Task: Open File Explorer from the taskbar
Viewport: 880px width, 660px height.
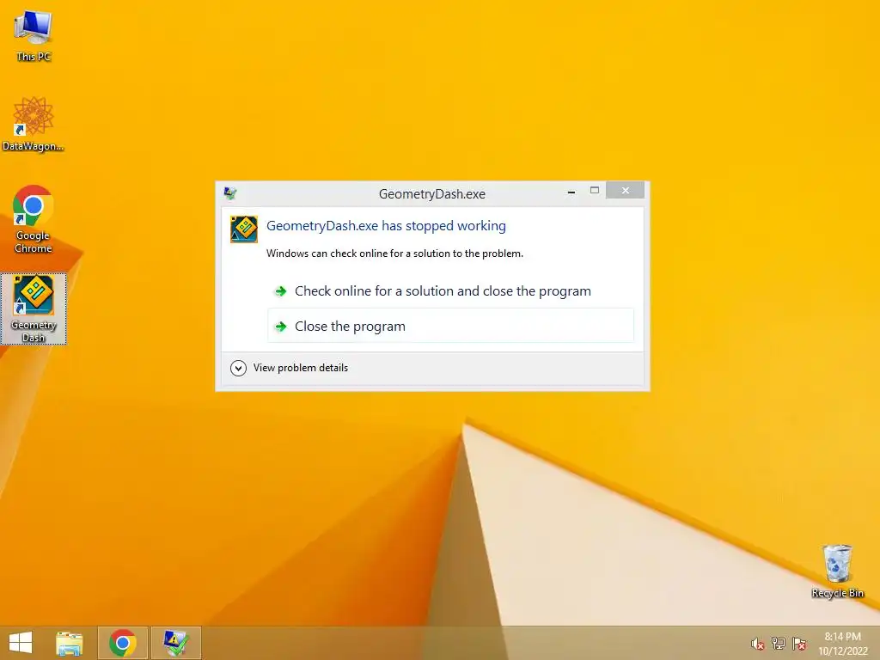Action: pos(70,643)
